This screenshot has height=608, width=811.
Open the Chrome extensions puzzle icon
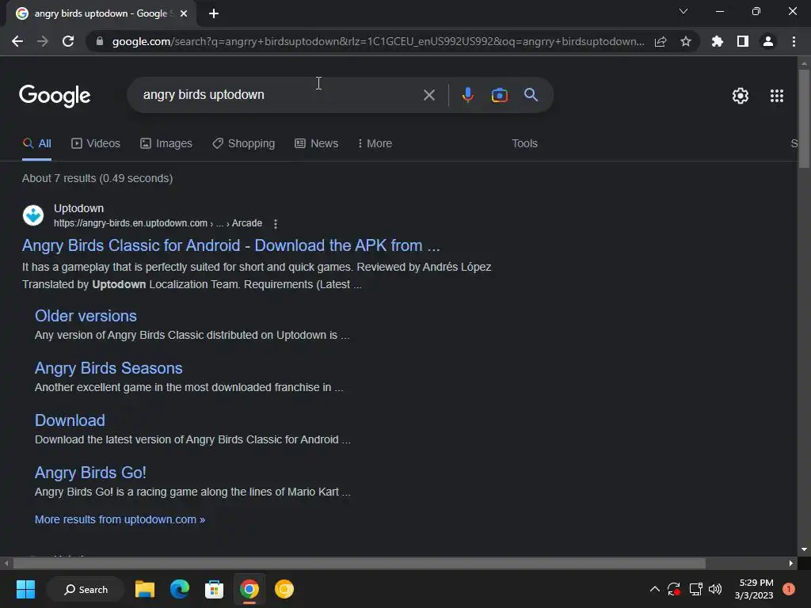tap(718, 41)
